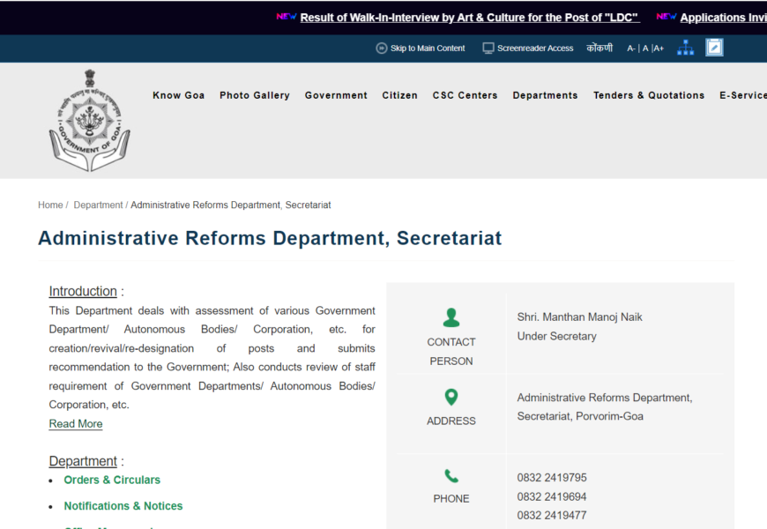Click the feedback edit icon in top bar
The width and height of the screenshot is (767, 529).
pos(714,48)
